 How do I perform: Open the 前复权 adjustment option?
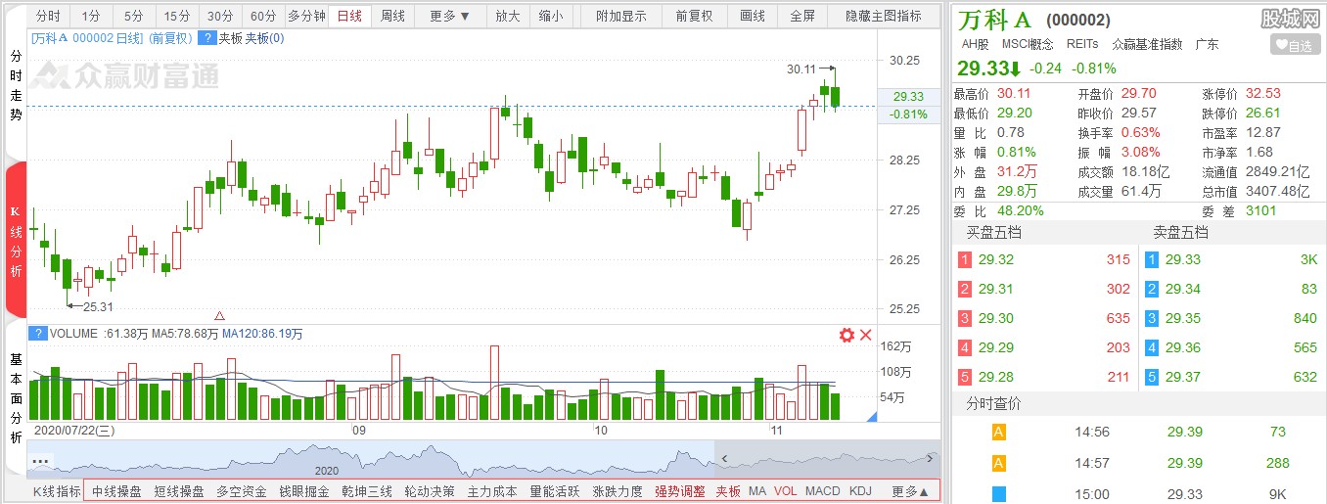(x=694, y=16)
